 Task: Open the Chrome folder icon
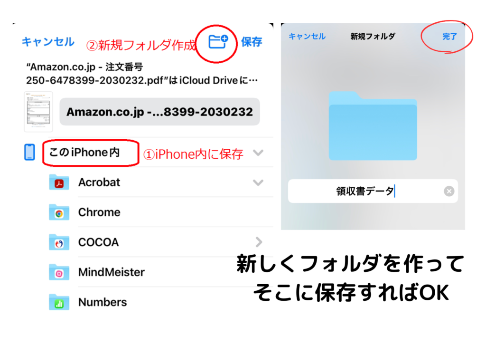tap(59, 212)
